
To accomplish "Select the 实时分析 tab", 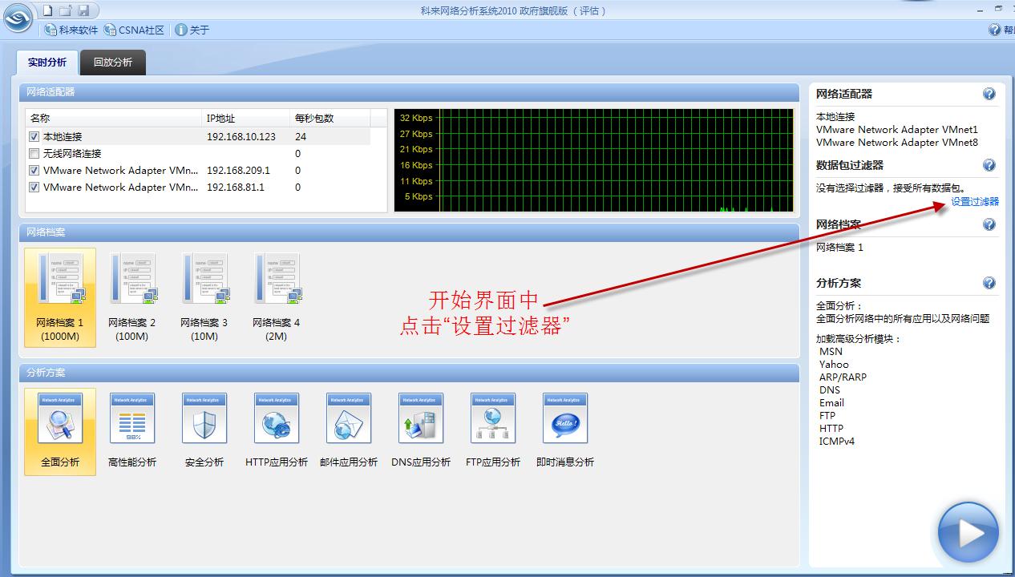I will pos(47,62).
